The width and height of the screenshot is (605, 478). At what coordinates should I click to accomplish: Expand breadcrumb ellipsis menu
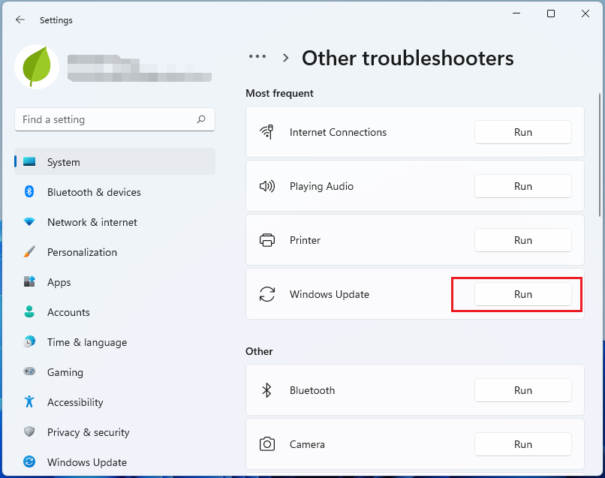[257, 57]
